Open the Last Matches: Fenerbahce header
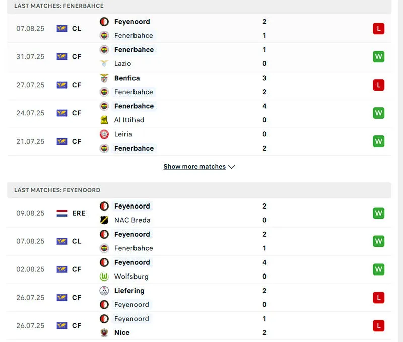The image size is (403, 342). pos(59,6)
